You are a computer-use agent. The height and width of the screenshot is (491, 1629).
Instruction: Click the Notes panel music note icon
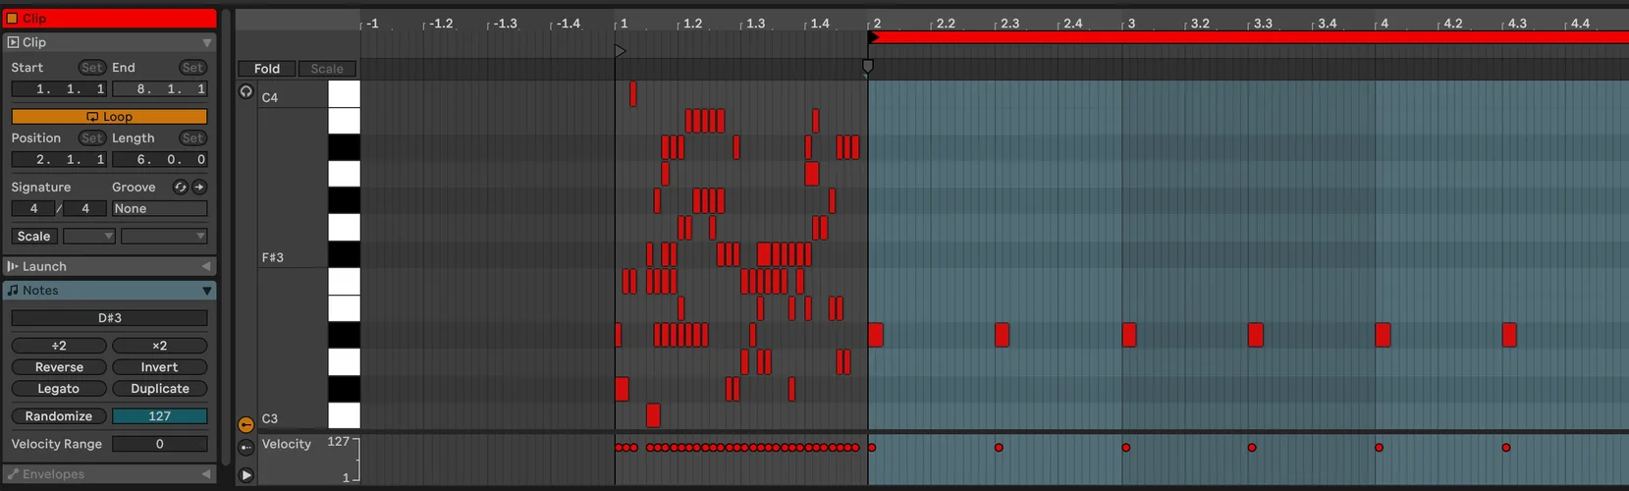[x=13, y=291]
